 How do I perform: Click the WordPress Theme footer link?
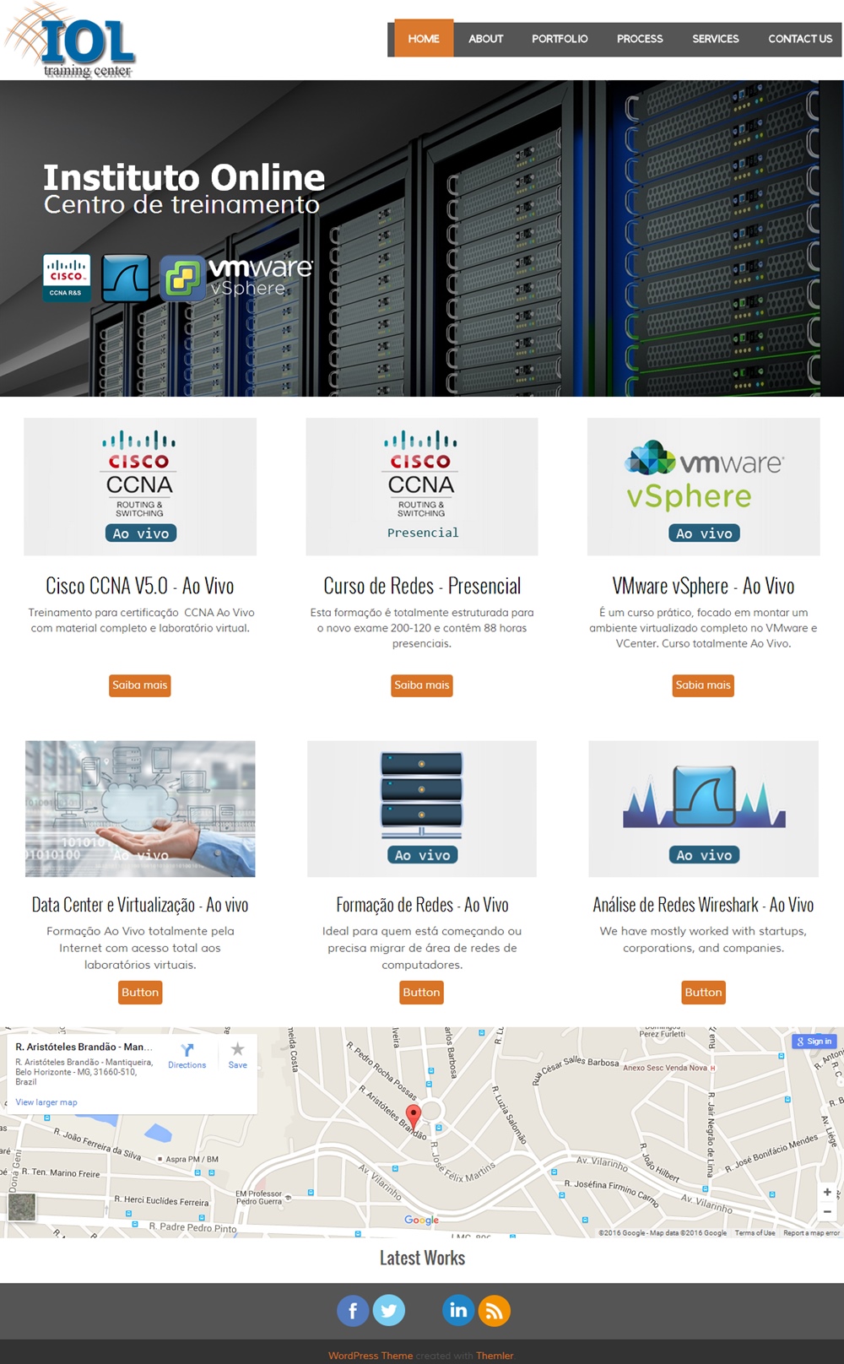(x=371, y=1356)
